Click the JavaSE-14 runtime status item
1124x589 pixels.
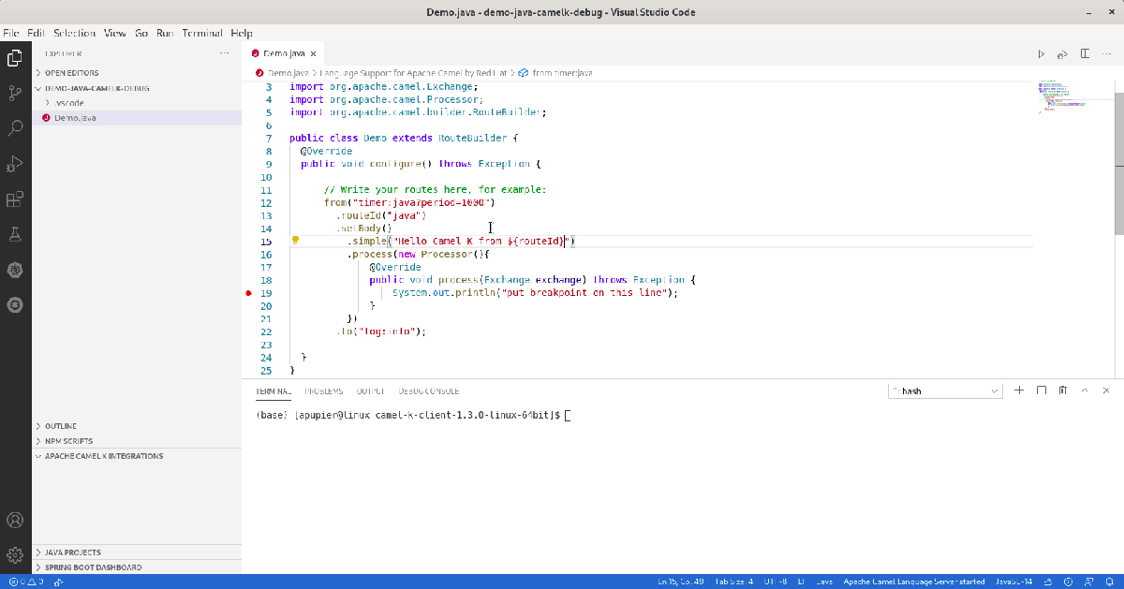click(x=1014, y=582)
